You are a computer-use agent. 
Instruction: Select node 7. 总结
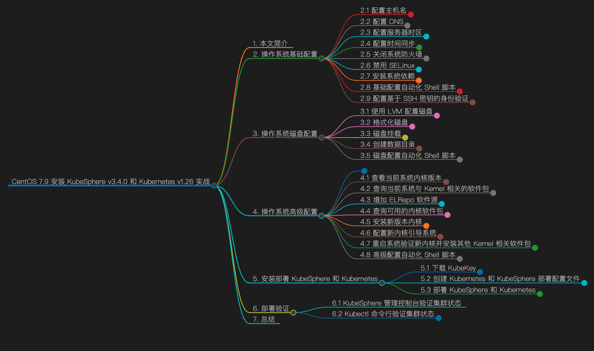point(264,319)
